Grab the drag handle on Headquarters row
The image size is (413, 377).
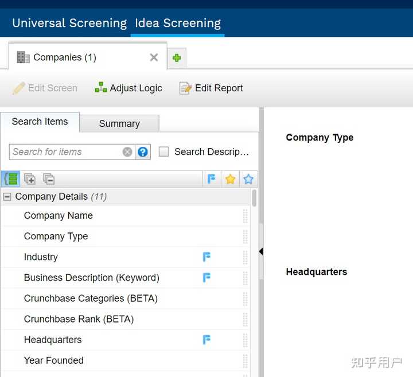click(246, 340)
